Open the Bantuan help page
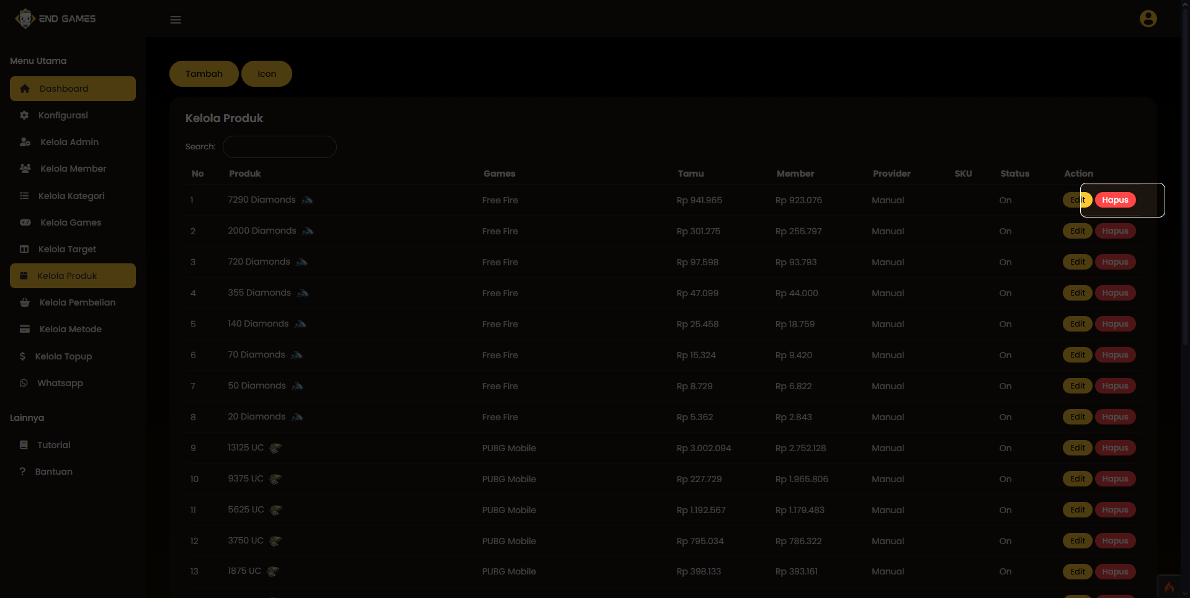The height and width of the screenshot is (598, 1190). pyautogui.click(x=73, y=472)
